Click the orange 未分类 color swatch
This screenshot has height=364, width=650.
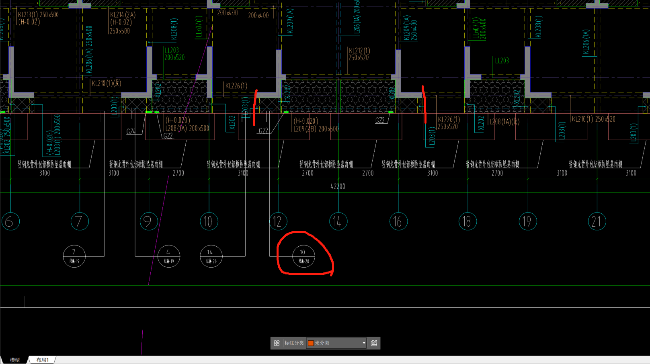pyautogui.click(x=311, y=343)
